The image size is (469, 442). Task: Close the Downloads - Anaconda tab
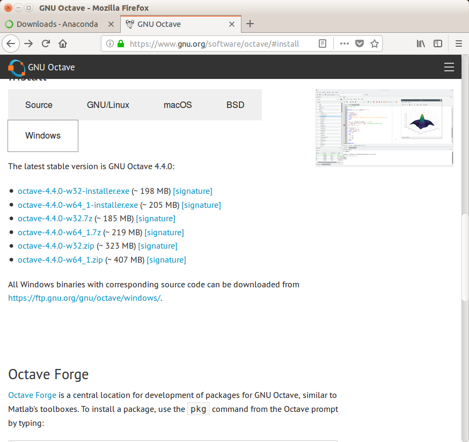111,24
